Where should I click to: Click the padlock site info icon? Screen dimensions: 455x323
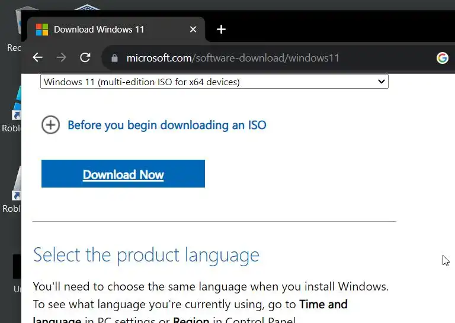[114, 58]
